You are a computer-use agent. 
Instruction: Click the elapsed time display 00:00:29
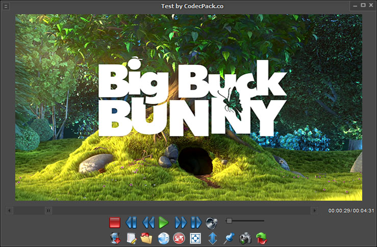(x=339, y=211)
